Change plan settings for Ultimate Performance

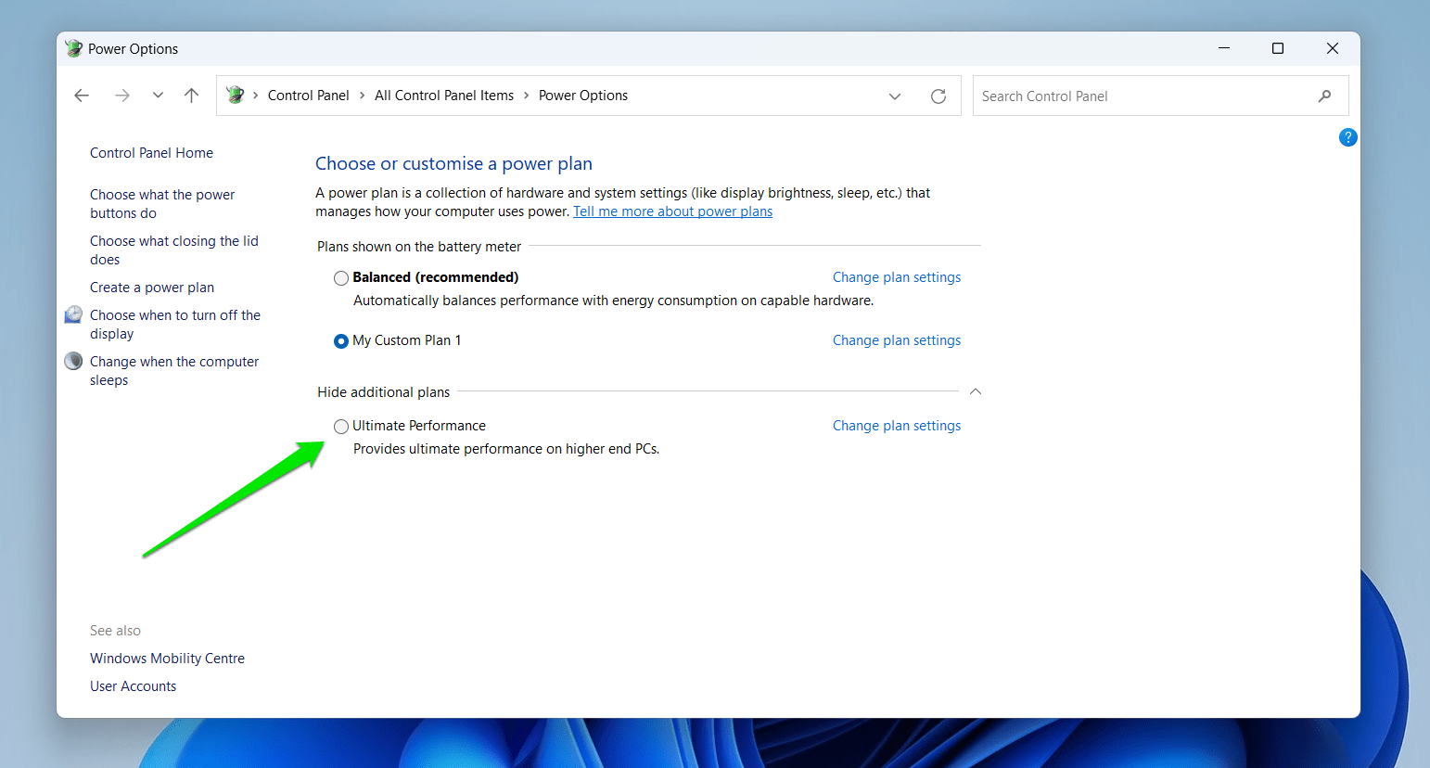pyautogui.click(x=896, y=426)
